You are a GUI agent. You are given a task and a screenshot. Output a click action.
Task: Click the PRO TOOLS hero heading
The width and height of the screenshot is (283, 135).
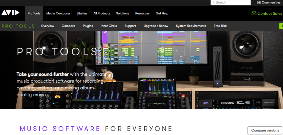click(x=57, y=52)
